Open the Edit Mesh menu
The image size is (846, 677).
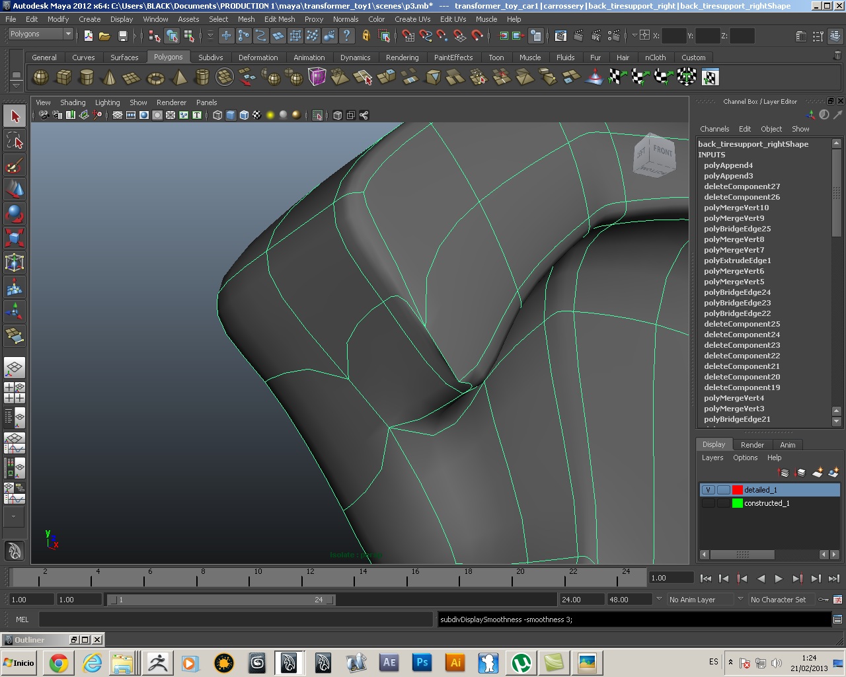280,19
